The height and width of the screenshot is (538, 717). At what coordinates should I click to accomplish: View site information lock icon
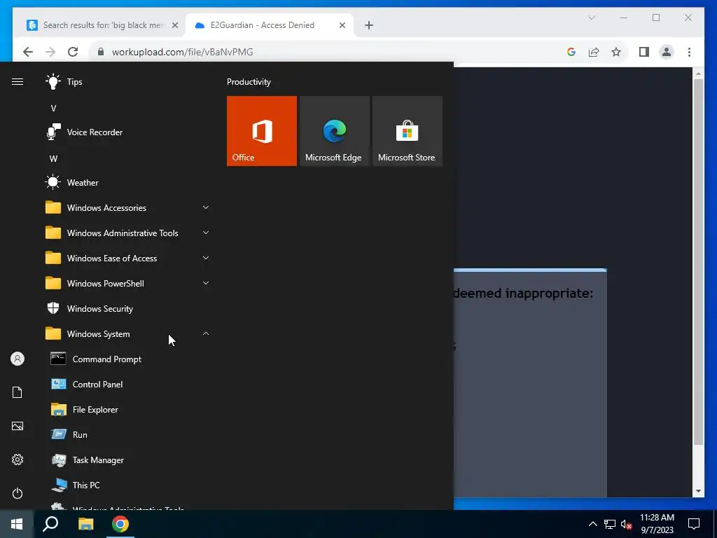coord(101,52)
